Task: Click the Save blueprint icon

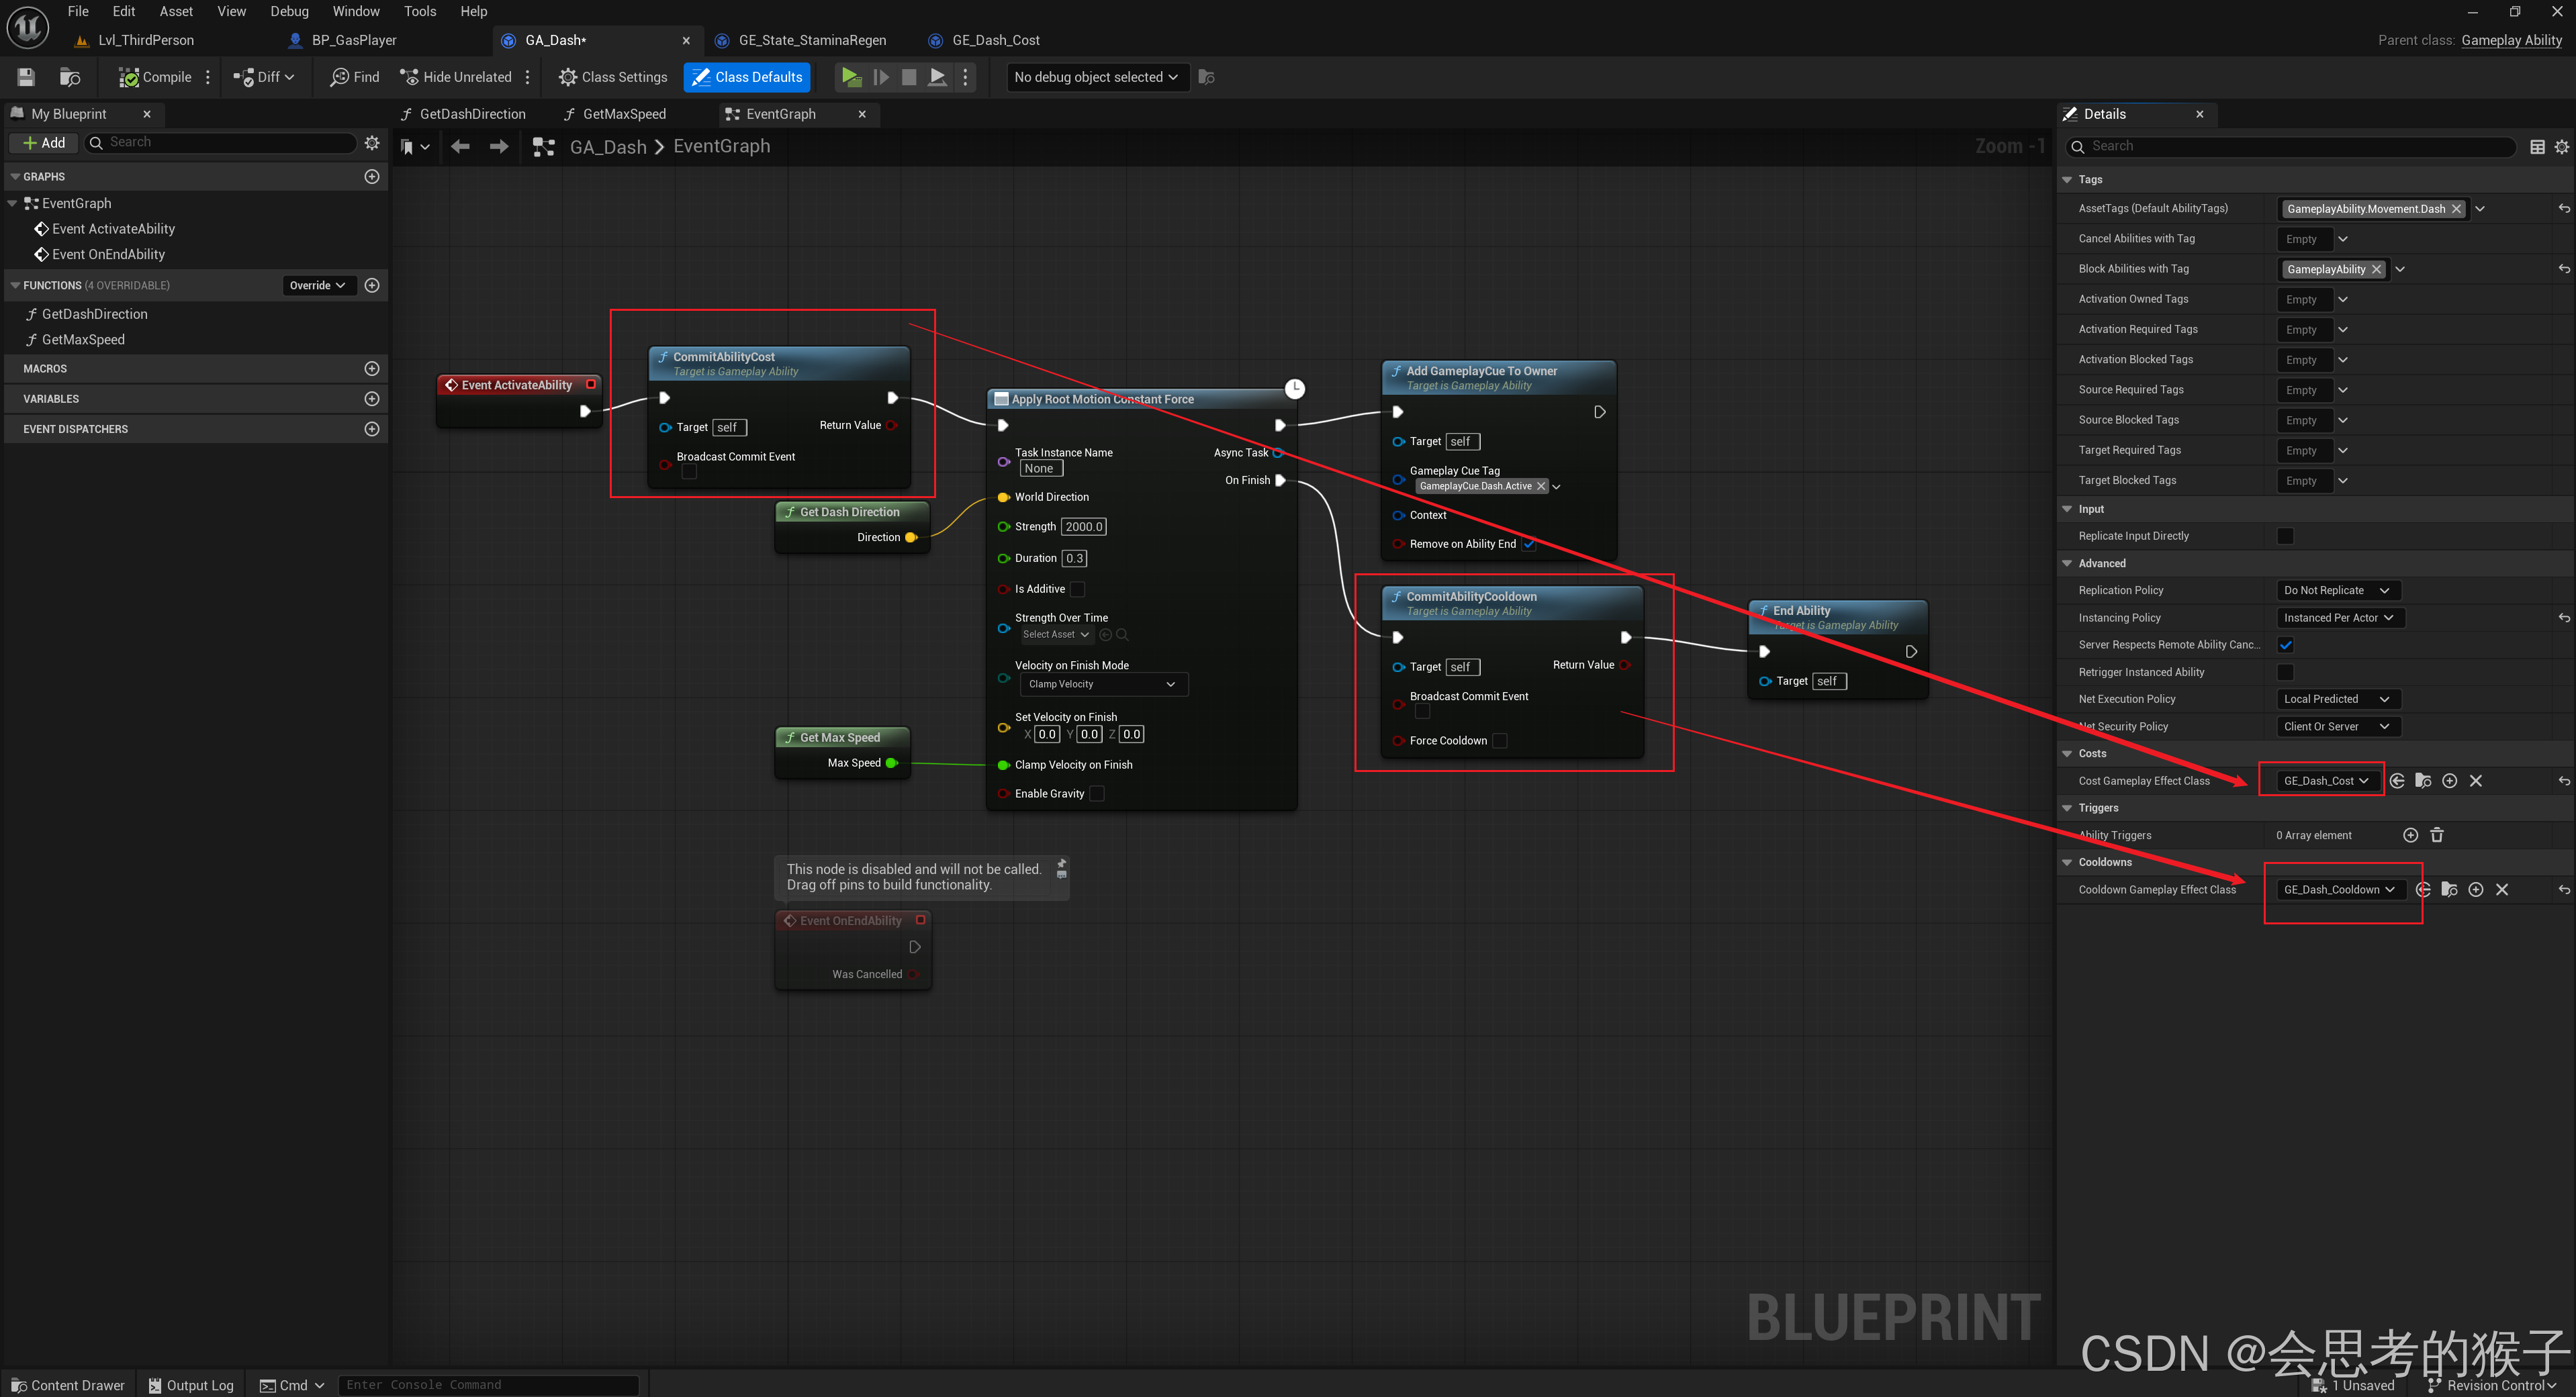Action: [26, 77]
